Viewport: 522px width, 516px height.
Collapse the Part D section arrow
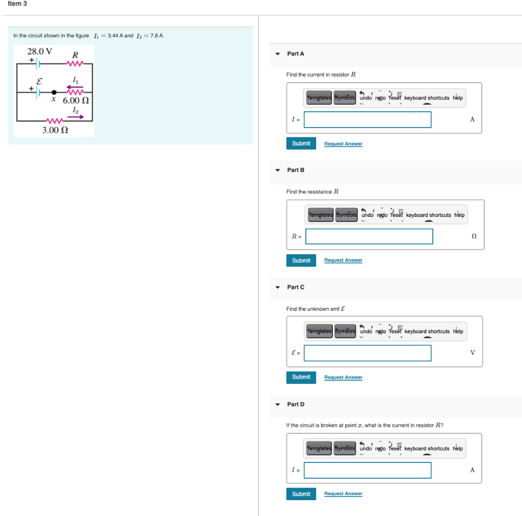(278, 404)
